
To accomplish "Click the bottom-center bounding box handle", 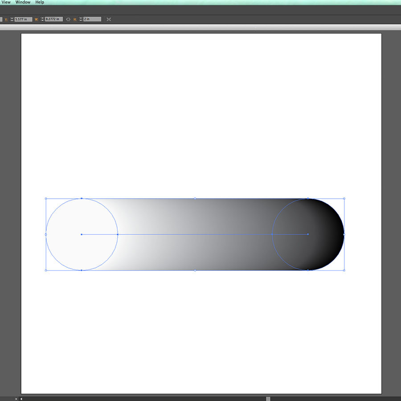I will pos(195,270).
